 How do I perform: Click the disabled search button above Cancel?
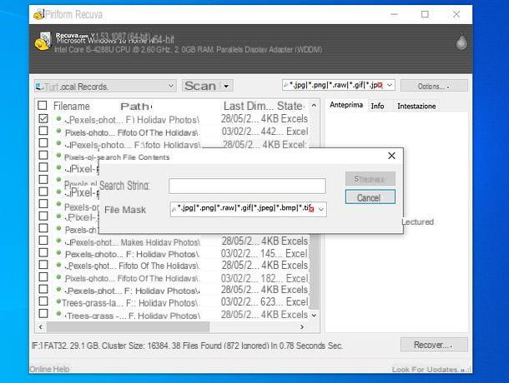(370, 179)
